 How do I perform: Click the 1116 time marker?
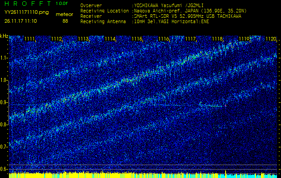point(164,39)
